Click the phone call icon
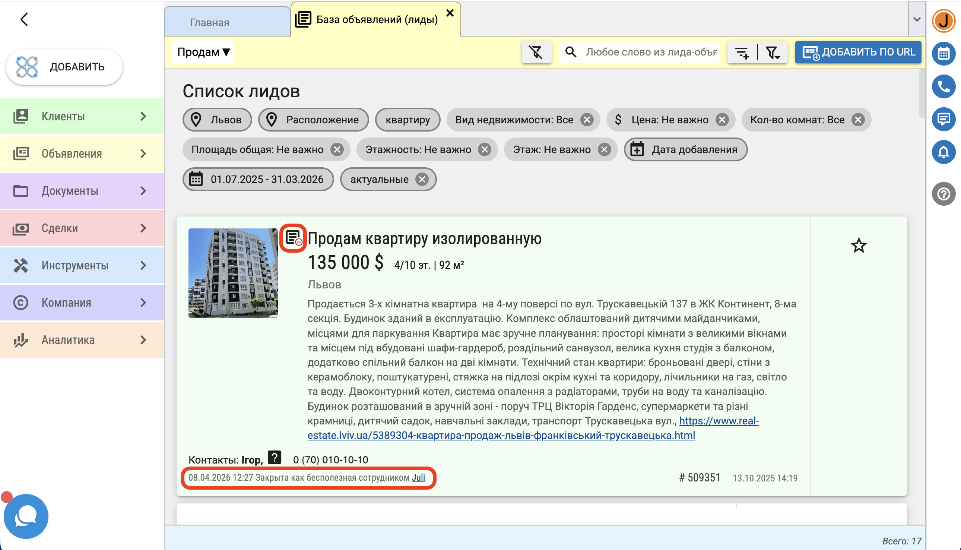961x550 pixels. pyautogui.click(x=943, y=86)
